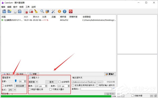This screenshot has width=158, height=98.
Task: Click the Save List toolbar icon
Action: point(15,11)
